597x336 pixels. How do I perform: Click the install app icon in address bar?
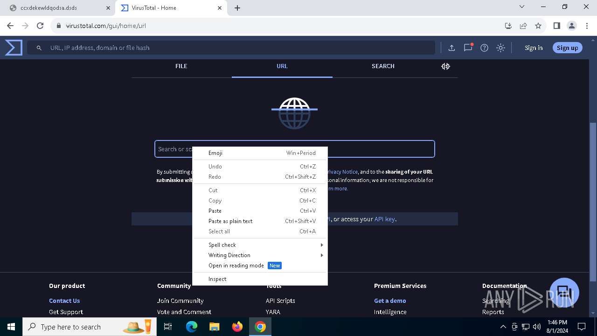tap(508, 26)
